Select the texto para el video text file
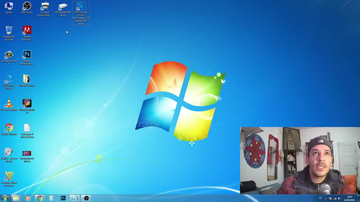The image size is (360, 202). click(27, 131)
